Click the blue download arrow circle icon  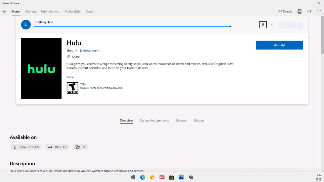(x=26, y=25)
